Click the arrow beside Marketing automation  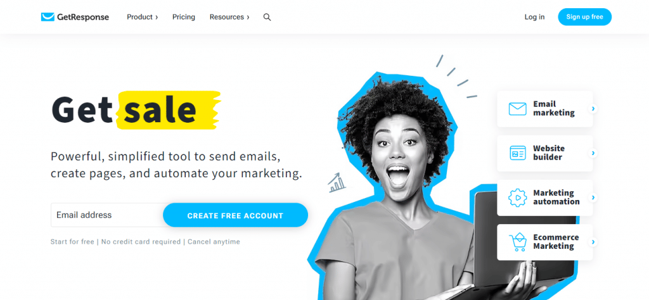[x=593, y=197]
